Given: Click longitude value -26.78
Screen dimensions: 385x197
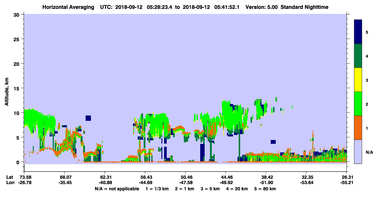Looking at the screenshot, I should (x=24, y=183).
